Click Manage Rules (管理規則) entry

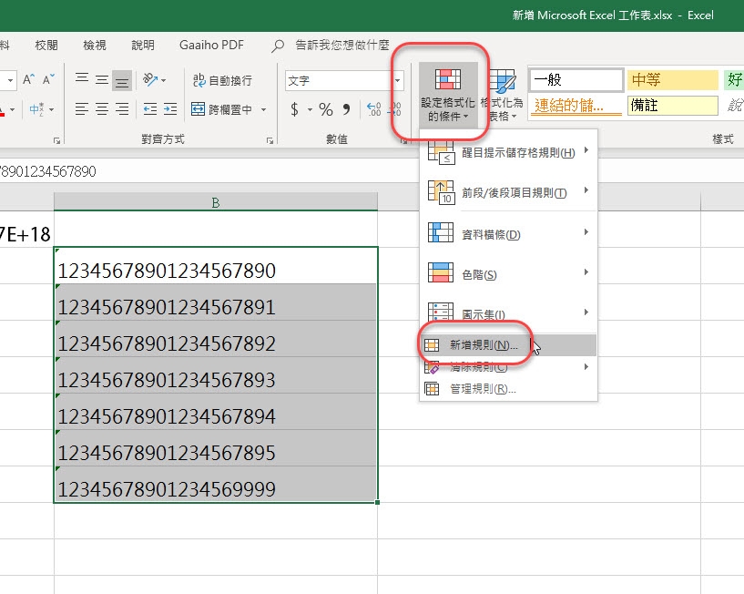(x=483, y=389)
